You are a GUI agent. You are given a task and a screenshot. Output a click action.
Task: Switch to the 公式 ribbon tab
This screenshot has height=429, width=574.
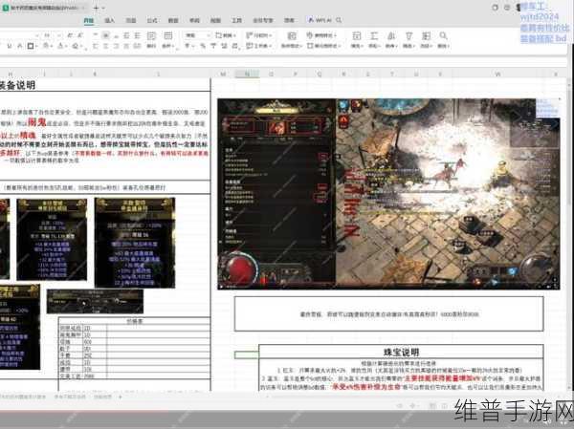[x=152, y=20]
